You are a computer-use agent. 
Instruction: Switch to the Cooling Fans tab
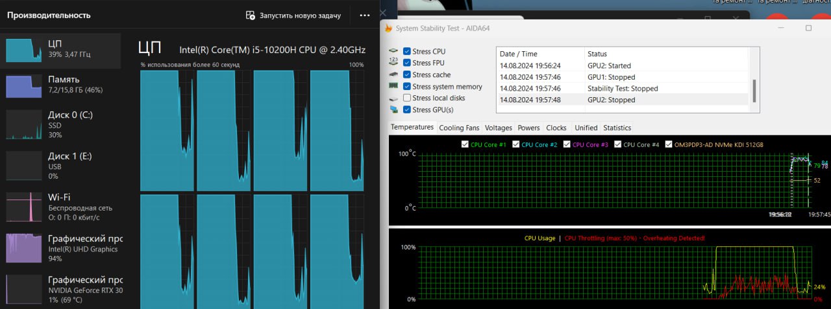pos(459,128)
